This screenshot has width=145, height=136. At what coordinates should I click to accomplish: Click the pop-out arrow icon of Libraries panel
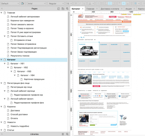[x=2, y=134]
